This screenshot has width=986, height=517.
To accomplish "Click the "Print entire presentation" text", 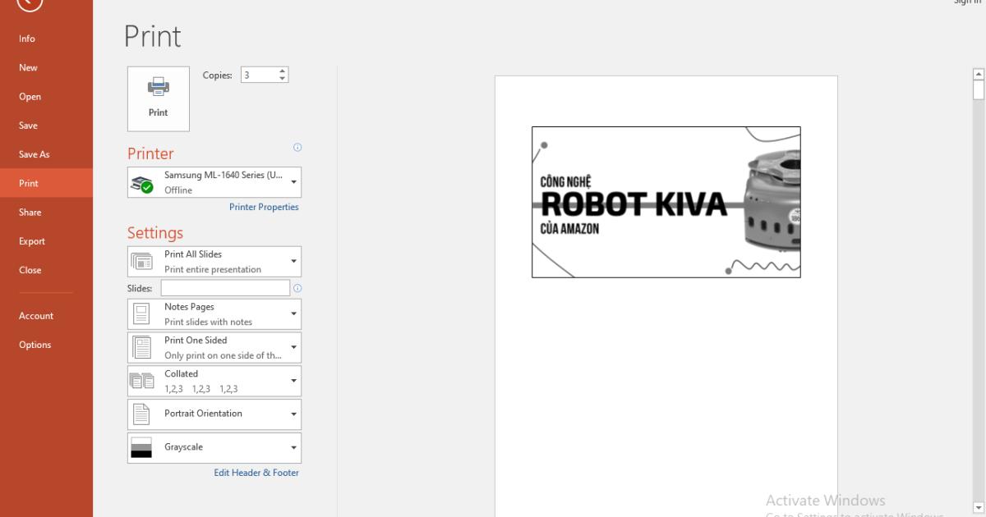I will point(213,269).
